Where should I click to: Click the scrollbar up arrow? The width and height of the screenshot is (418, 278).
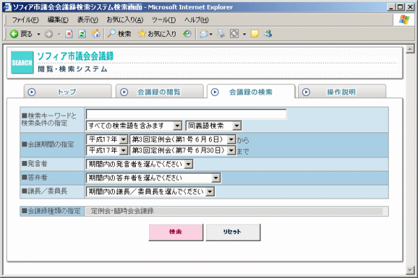coord(410,49)
